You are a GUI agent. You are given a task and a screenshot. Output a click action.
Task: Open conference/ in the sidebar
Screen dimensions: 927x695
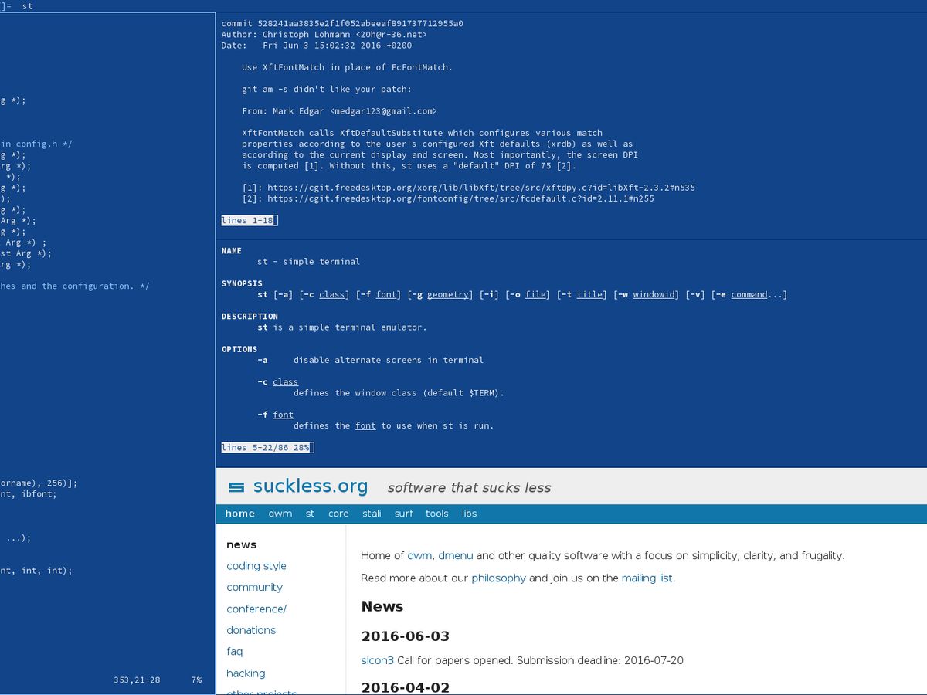tap(256, 609)
